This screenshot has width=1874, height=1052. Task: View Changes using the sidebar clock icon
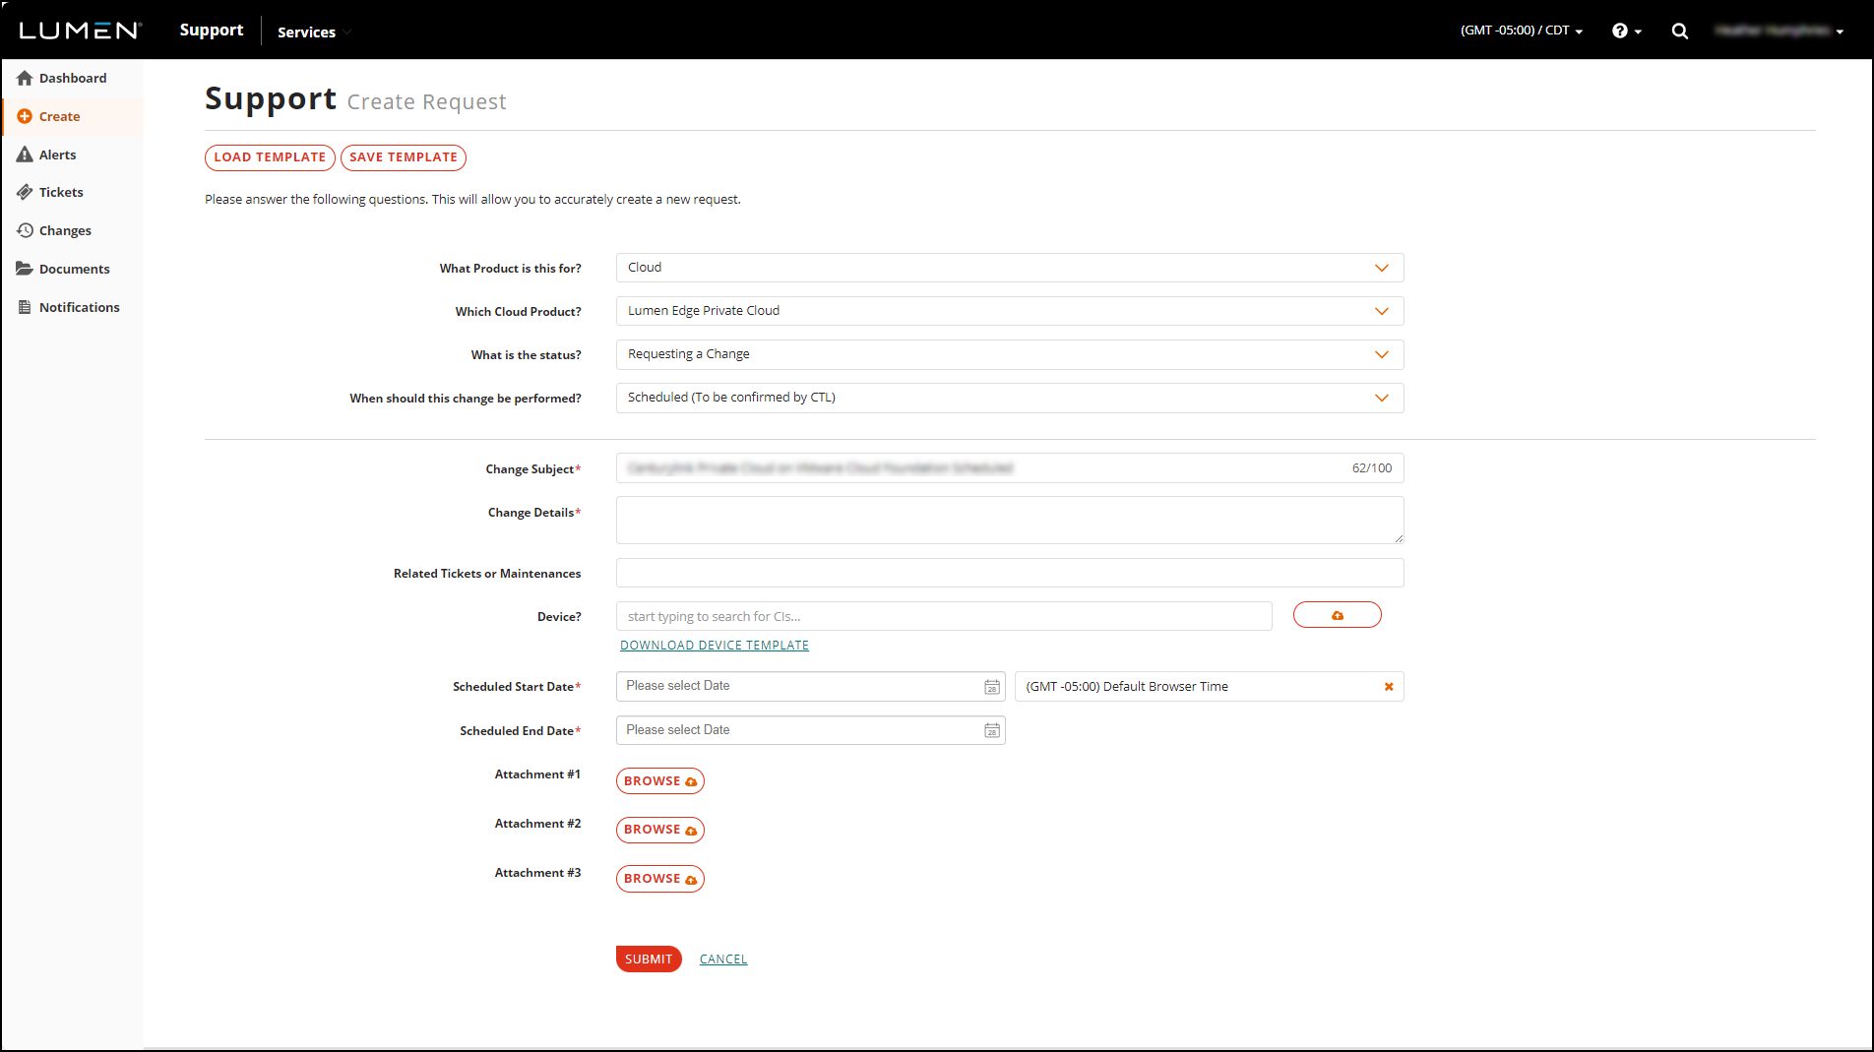[65, 229]
